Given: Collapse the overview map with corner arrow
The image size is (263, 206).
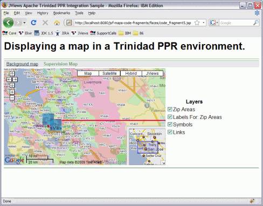Looking at the screenshot, I should 163,163.
